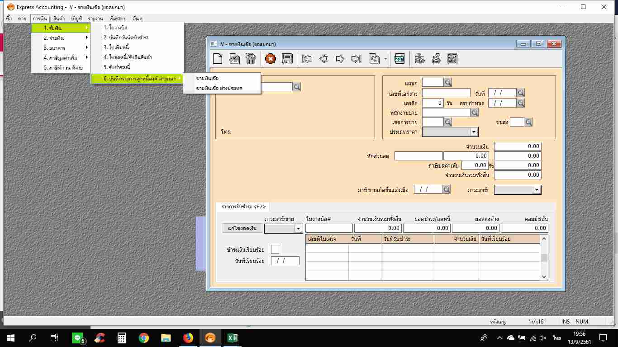Click the second printer toolbar icon

(x=436, y=59)
